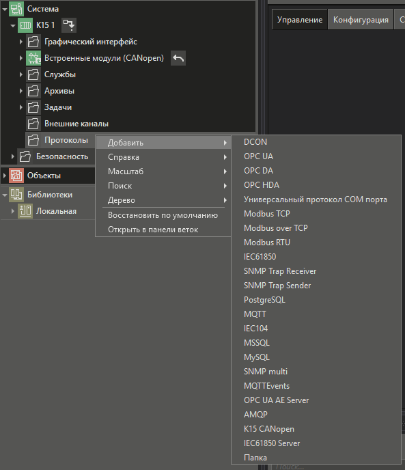This screenshot has width=405, height=470.
Task: Add a Папка folder
Action: click(x=316, y=458)
